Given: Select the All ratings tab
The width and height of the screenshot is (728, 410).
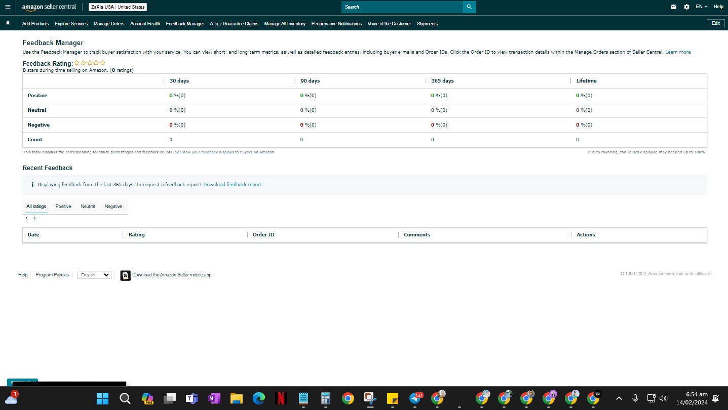Looking at the screenshot, I should (36, 207).
